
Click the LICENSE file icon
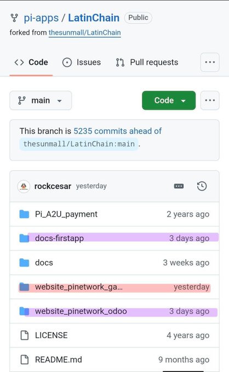tap(25, 335)
